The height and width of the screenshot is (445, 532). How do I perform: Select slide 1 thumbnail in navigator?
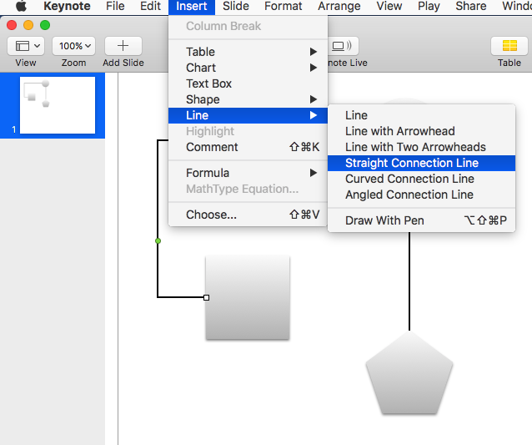pyautogui.click(x=58, y=105)
